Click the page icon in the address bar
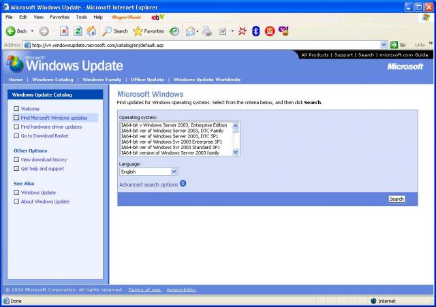The image size is (436, 307). point(27,45)
